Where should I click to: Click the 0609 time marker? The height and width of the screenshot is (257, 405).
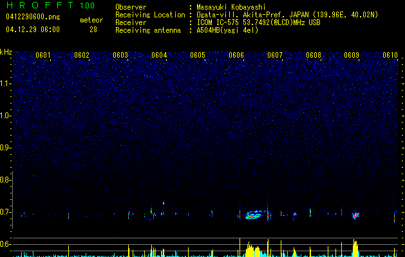(x=352, y=55)
